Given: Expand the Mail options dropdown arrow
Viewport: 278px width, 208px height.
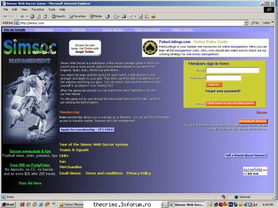Looking at the screenshot, I should [x=119, y=17].
